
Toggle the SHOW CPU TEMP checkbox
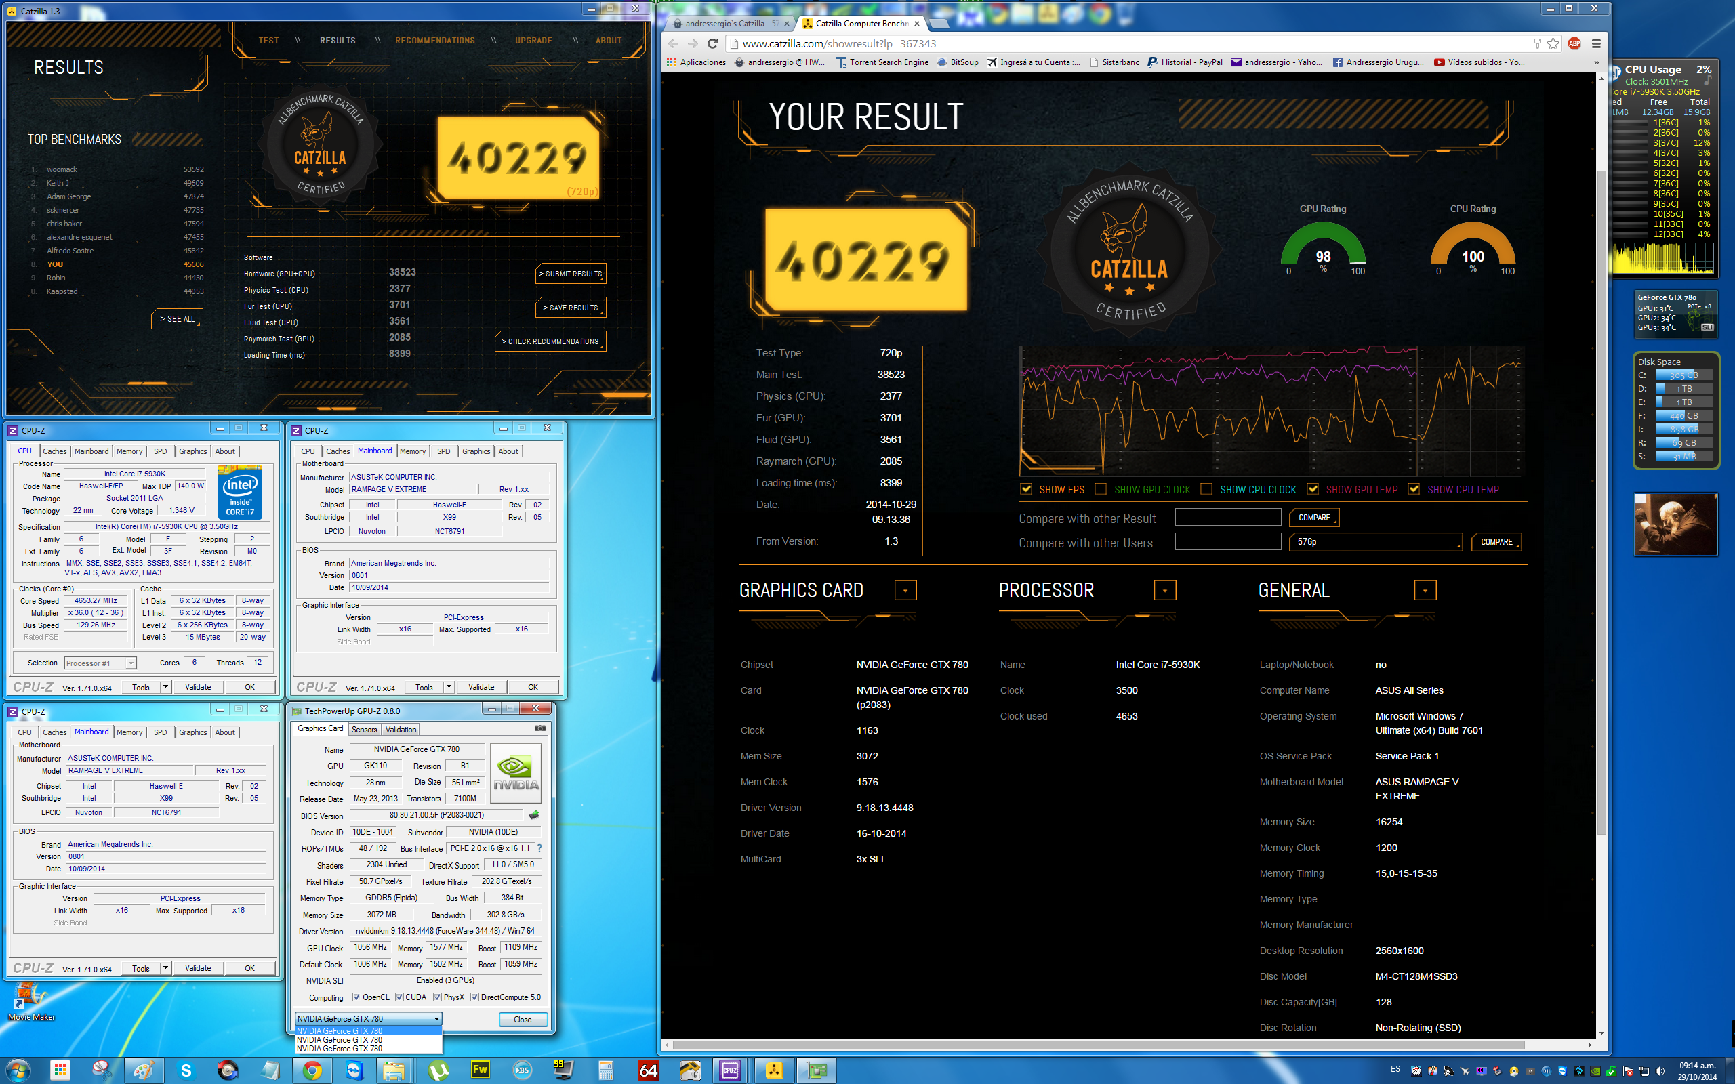point(1414,489)
